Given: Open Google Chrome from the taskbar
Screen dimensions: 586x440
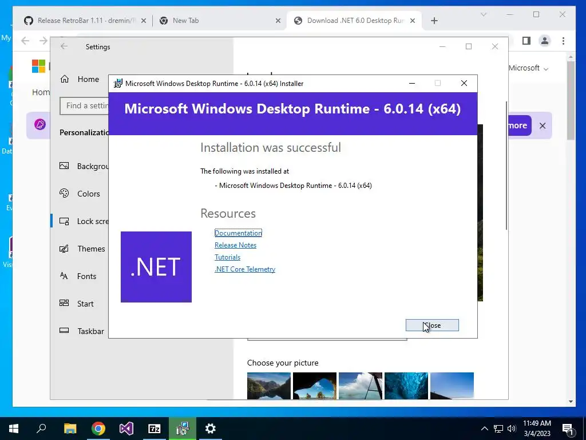Looking at the screenshot, I should [x=98, y=429].
